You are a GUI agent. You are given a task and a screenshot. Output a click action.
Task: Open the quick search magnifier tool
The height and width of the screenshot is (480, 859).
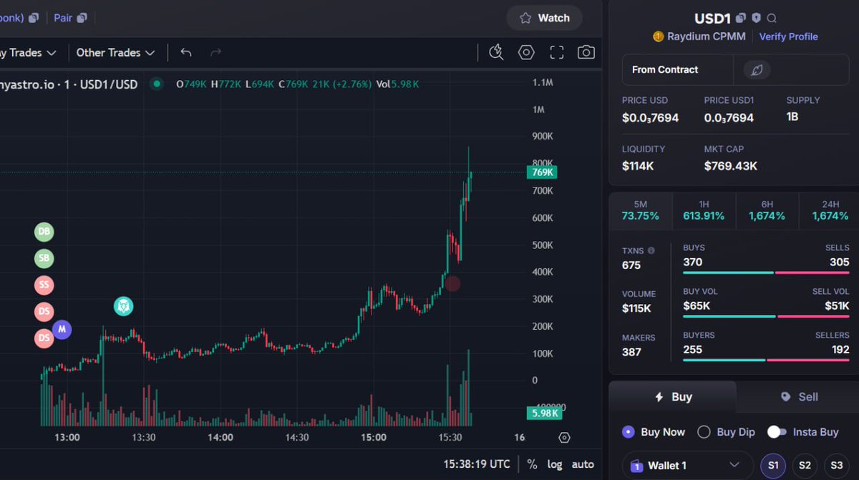tap(496, 52)
